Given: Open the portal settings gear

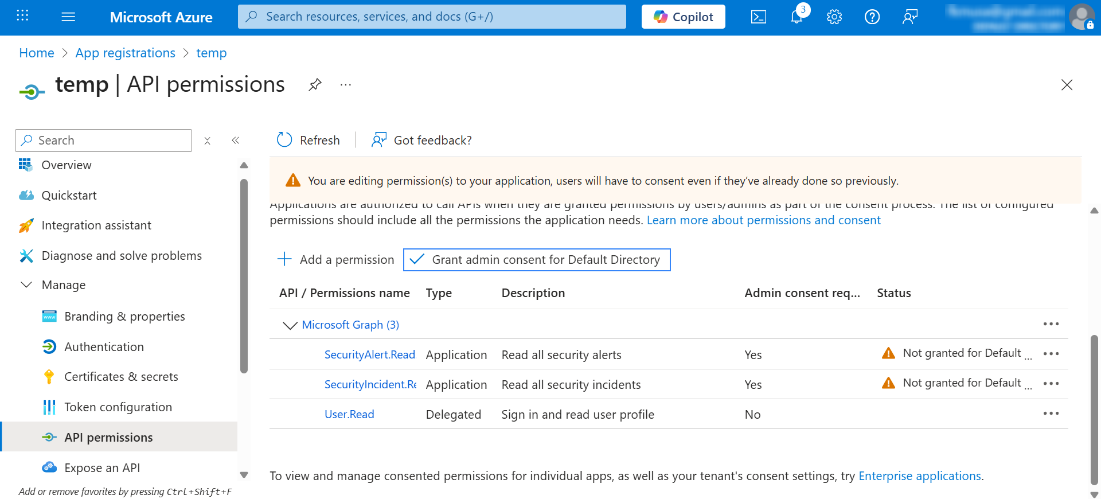Looking at the screenshot, I should pyautogui.click(x=834, y=17).
